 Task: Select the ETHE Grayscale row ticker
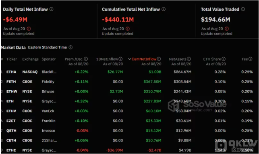click(x=11, y=150)
